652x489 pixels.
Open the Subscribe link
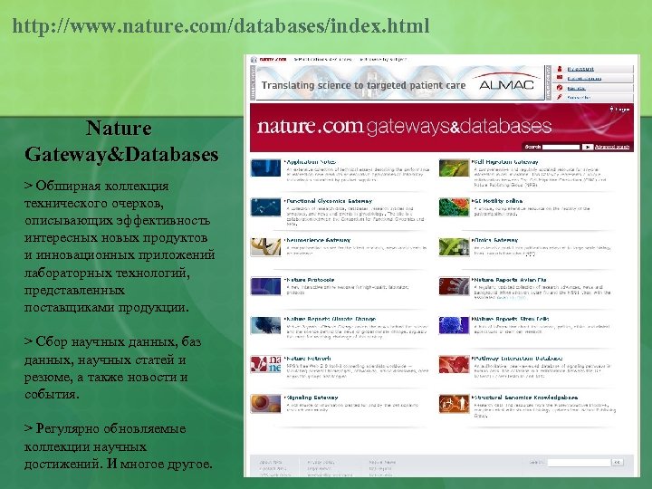[579, 98]
